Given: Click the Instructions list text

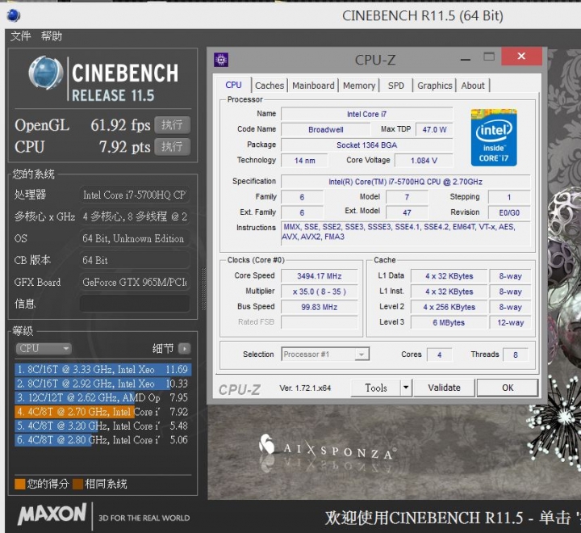Looking at the screenshot, I should tap(405, 233).
